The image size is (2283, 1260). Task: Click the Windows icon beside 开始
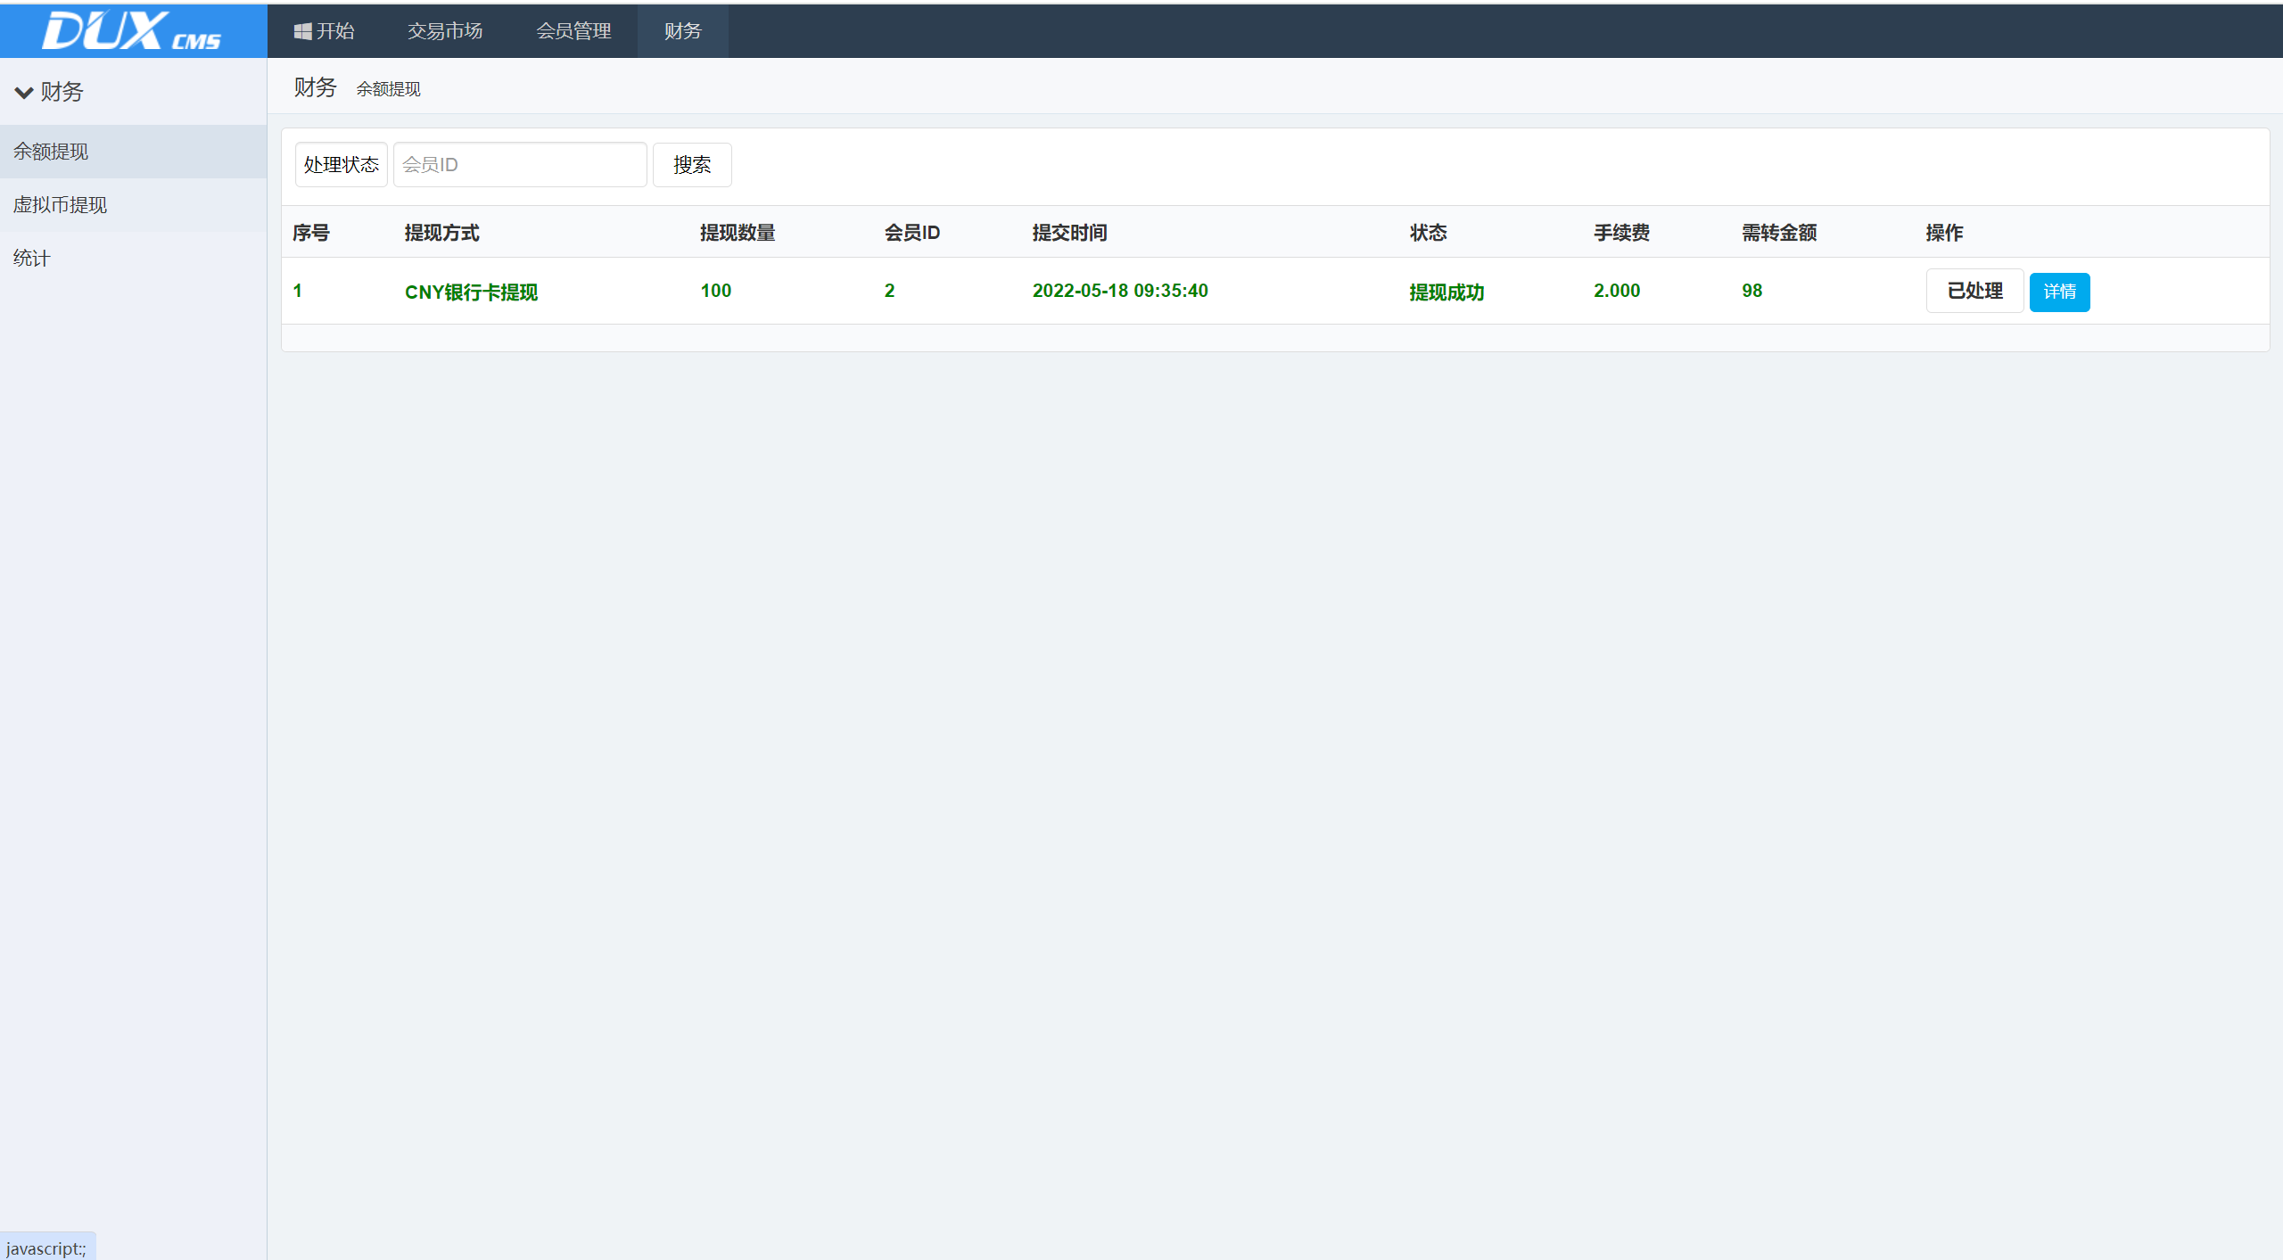click(303, 31)
